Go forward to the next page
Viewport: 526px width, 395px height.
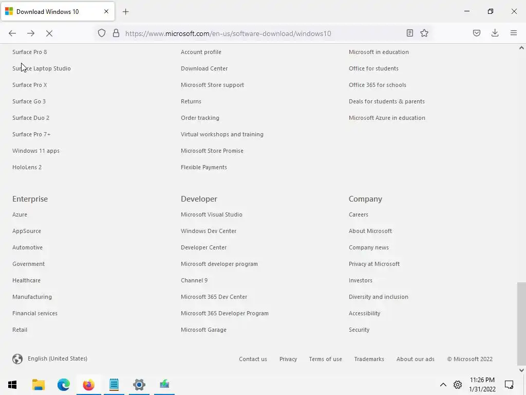pos(31,33)
